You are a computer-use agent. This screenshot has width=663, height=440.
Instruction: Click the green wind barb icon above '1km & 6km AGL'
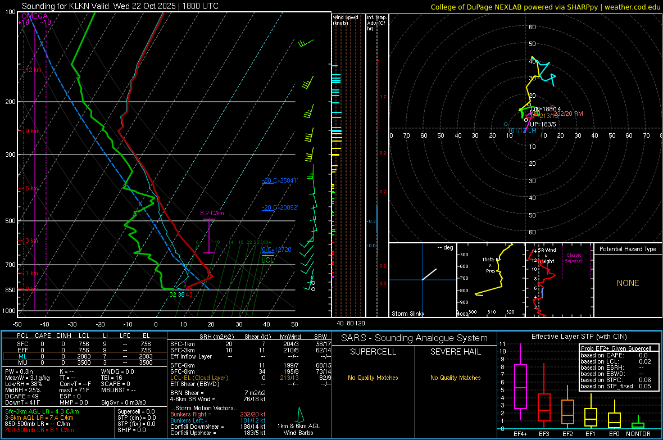(300, 414)
